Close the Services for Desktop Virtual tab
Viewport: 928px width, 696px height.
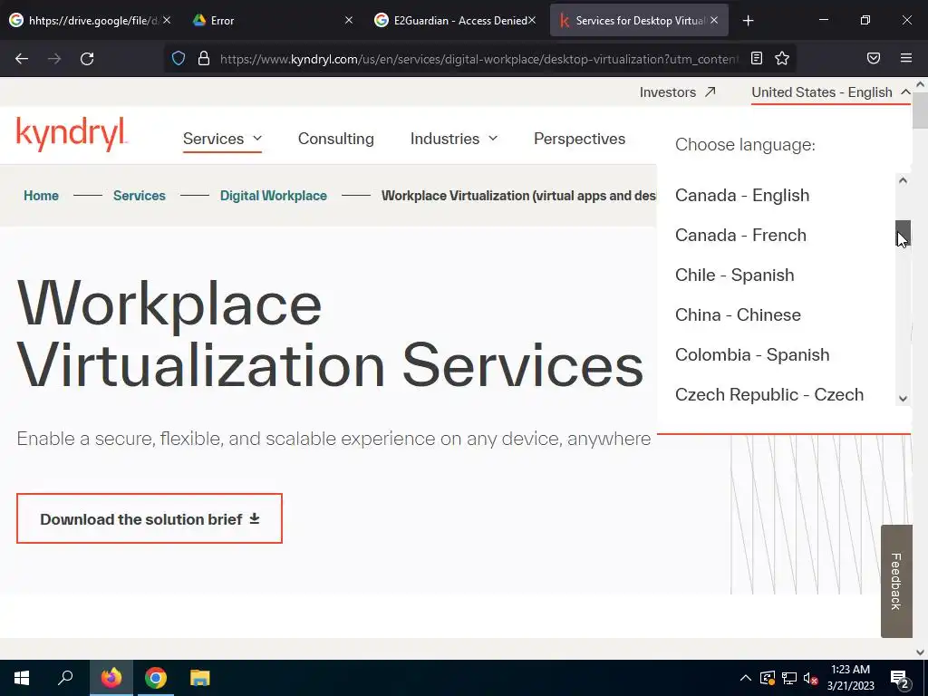coord(714,20)
